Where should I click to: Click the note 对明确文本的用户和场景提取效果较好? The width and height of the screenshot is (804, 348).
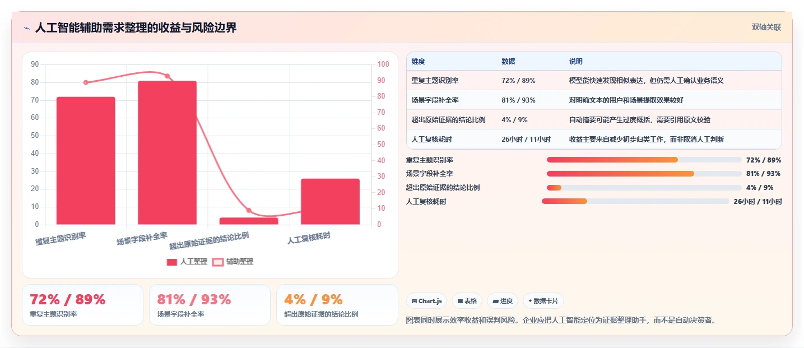626,100
